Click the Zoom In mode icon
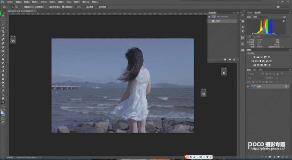 point(12,7)
